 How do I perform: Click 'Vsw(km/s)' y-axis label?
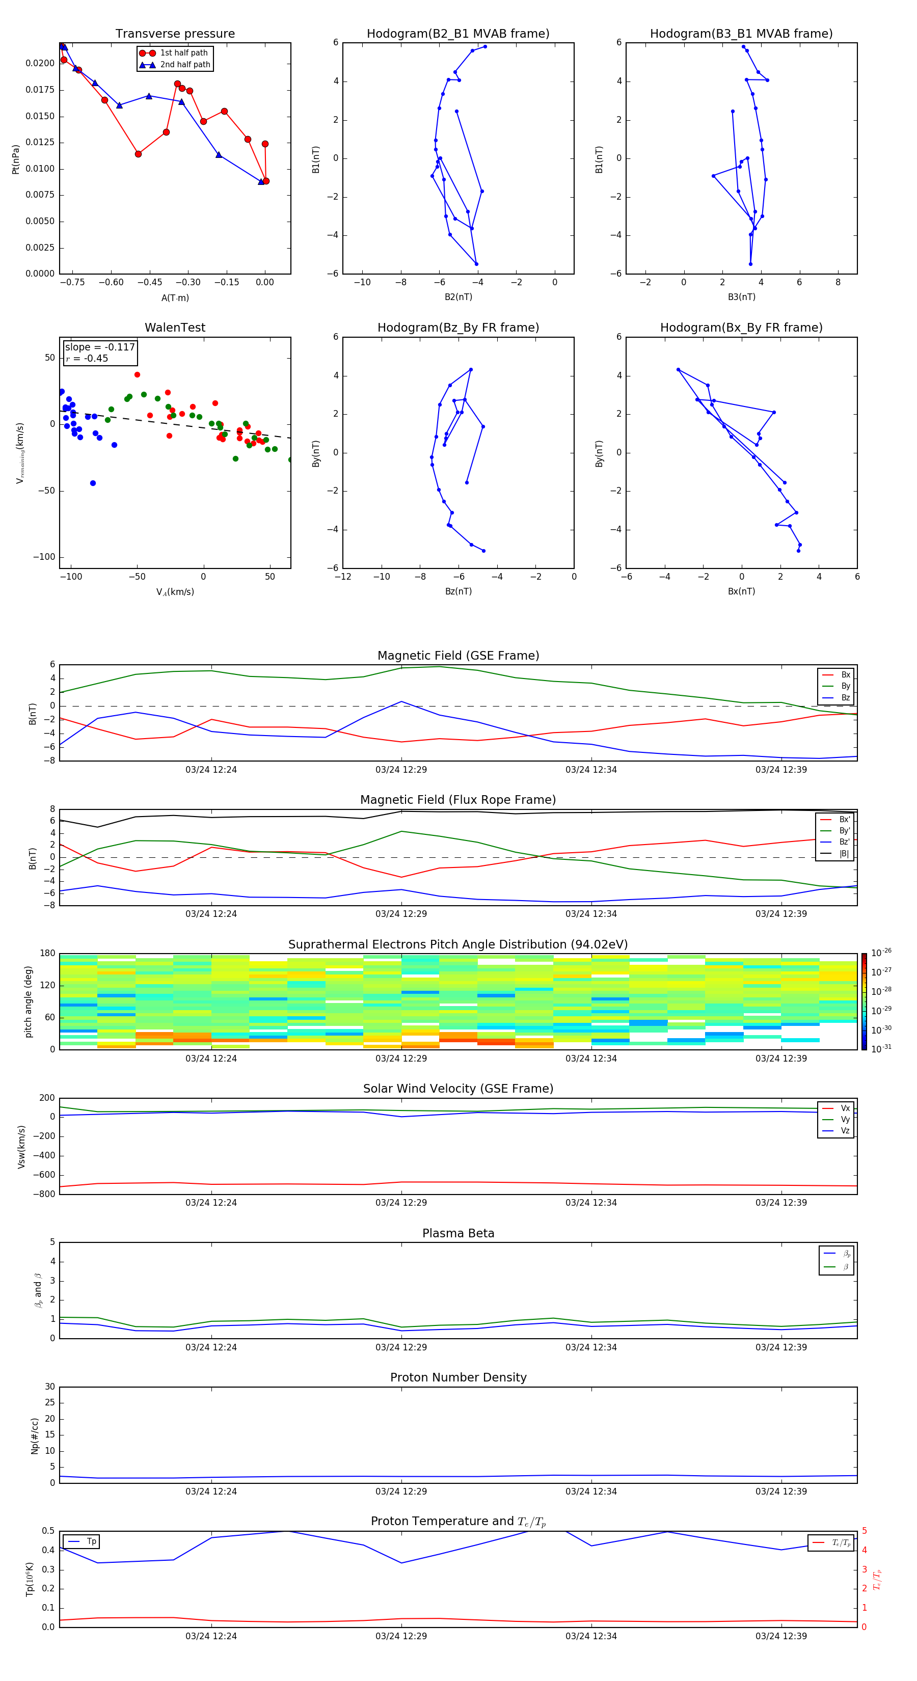click(x=21, y=1147)
